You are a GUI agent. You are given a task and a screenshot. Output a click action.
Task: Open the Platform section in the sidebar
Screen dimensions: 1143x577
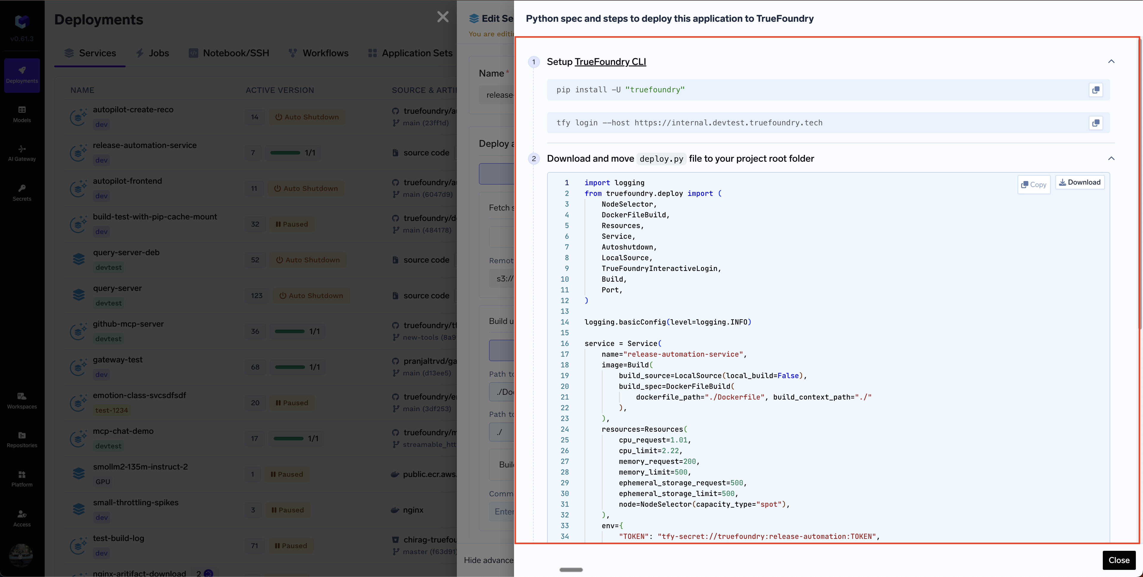(21, 478)
